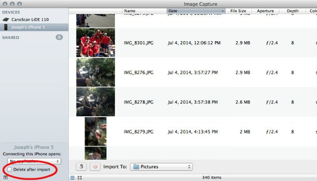The height and width of the screenshot is (181, 317).
Task: Enable the Delete after import checkbox
Action: tap(10, 170)
